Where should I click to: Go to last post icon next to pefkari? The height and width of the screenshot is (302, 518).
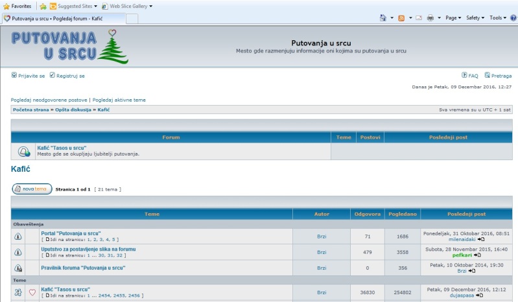477,255
